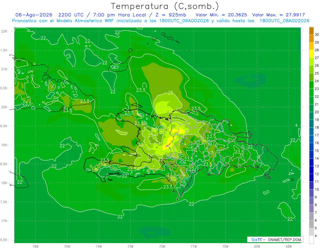Click the colorbar label "21"

pos(317,104)
